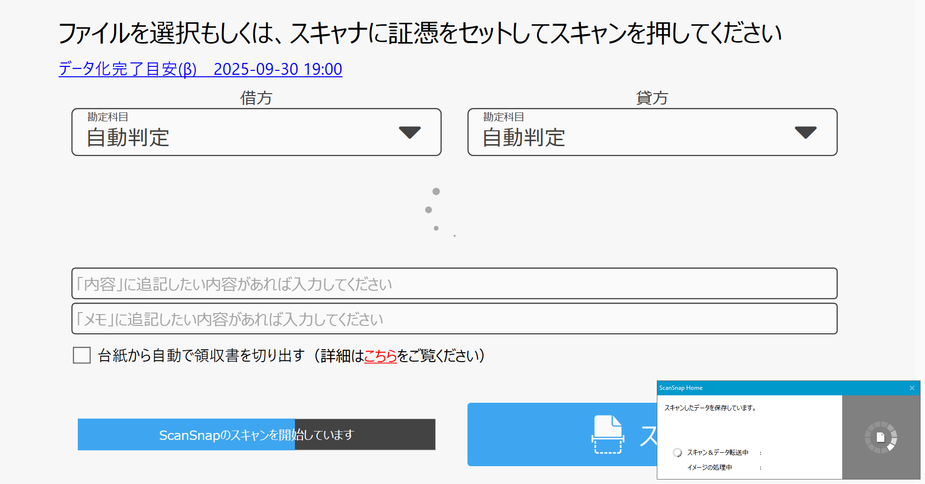Focus the 「内容」 additional notes input field
This screenshot has width=925, height=484.
click(454, 284)
